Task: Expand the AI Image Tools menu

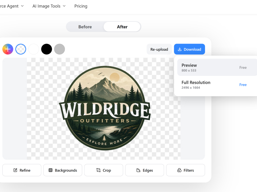Action: (x=49, y=6)
